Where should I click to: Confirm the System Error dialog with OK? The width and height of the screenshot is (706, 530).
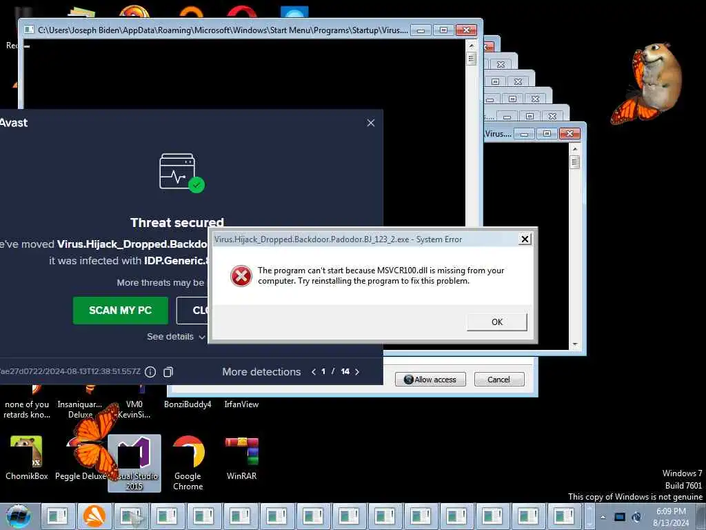click(496, 322)
